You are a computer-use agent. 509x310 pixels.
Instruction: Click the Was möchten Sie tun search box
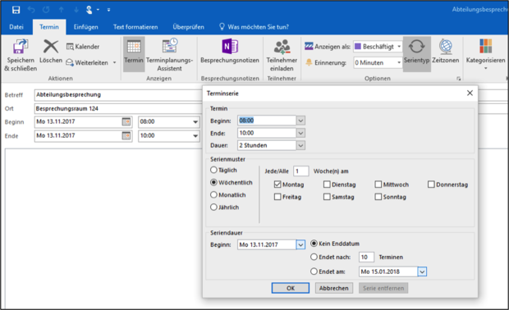tap(254, 27)
